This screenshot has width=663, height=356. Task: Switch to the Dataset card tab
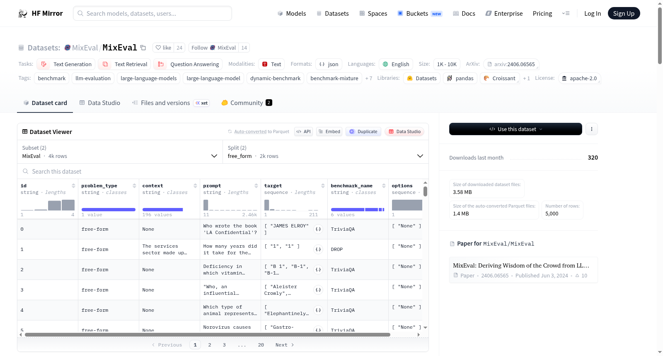tap(45, 103)
